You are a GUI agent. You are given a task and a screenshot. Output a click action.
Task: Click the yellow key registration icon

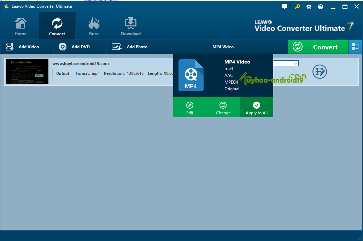[297, 7]
